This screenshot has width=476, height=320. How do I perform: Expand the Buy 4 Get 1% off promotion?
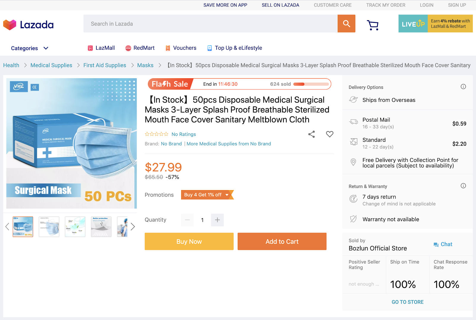pyautogui.click(x=207, y=195)
